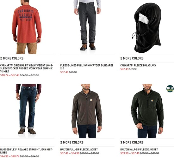Open Dalton Full-Zip Fleece Jacket title link
The image size is (174, 158).
tap(79, 149)
